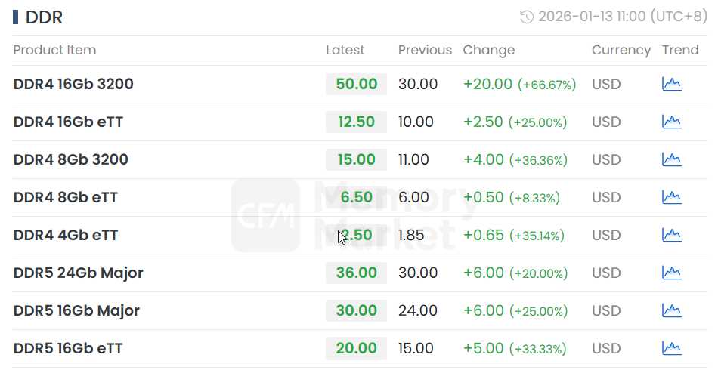Click the Trend column header

coord(680,50)
